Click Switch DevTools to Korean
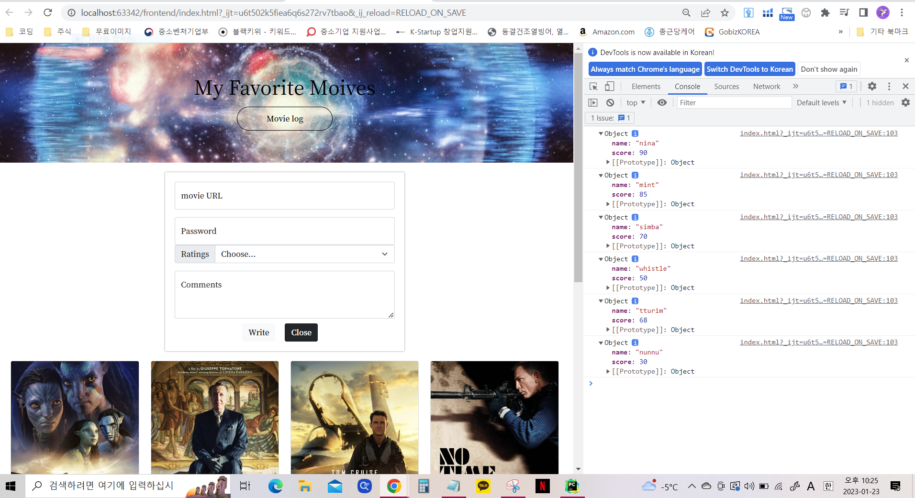This screenshot has height=498, width=915. click(749, 69)
